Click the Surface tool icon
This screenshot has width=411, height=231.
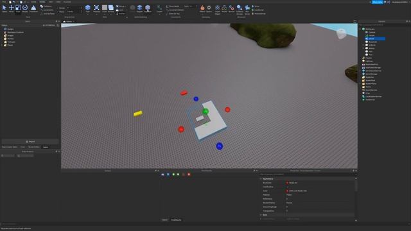[x=111, y=8]
